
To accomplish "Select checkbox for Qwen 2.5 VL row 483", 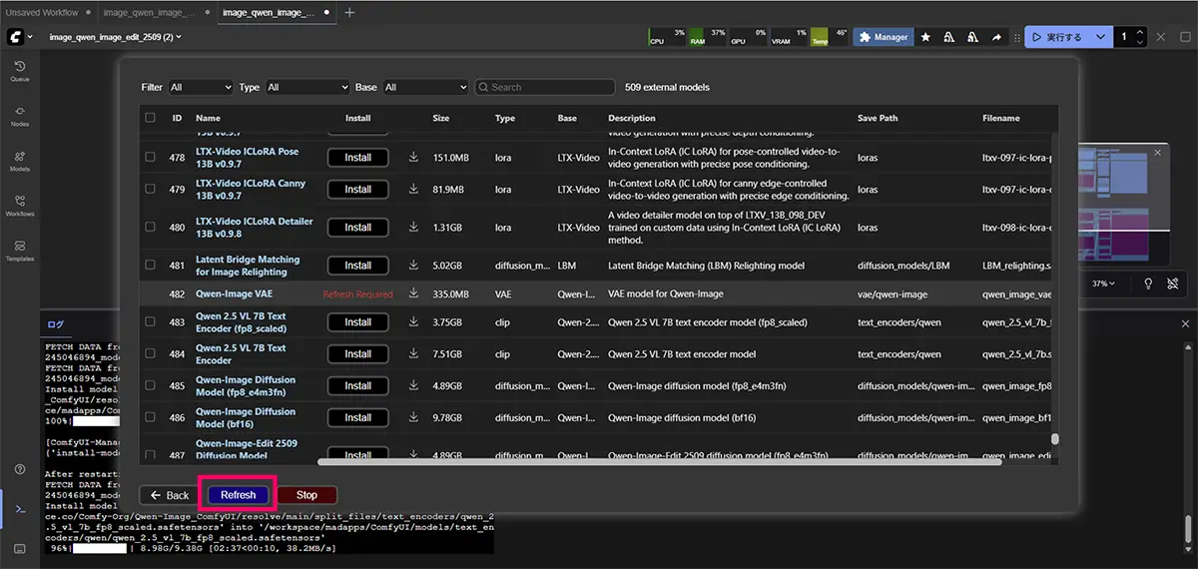I will pos(150,322).
